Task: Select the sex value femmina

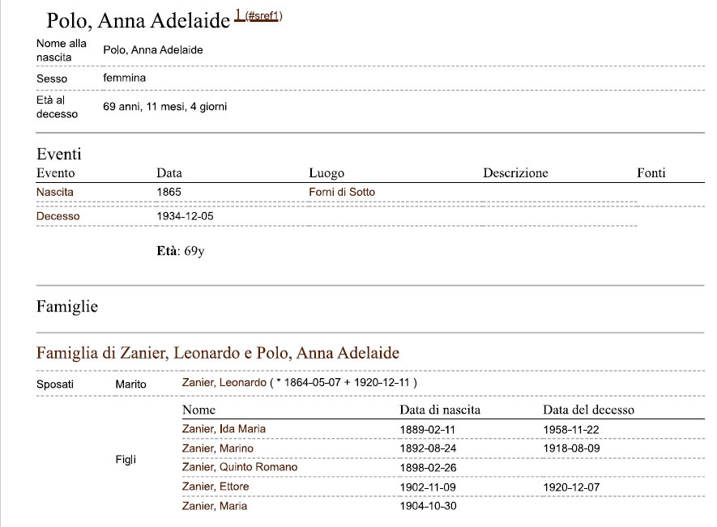Action: (x=125, y=79)
